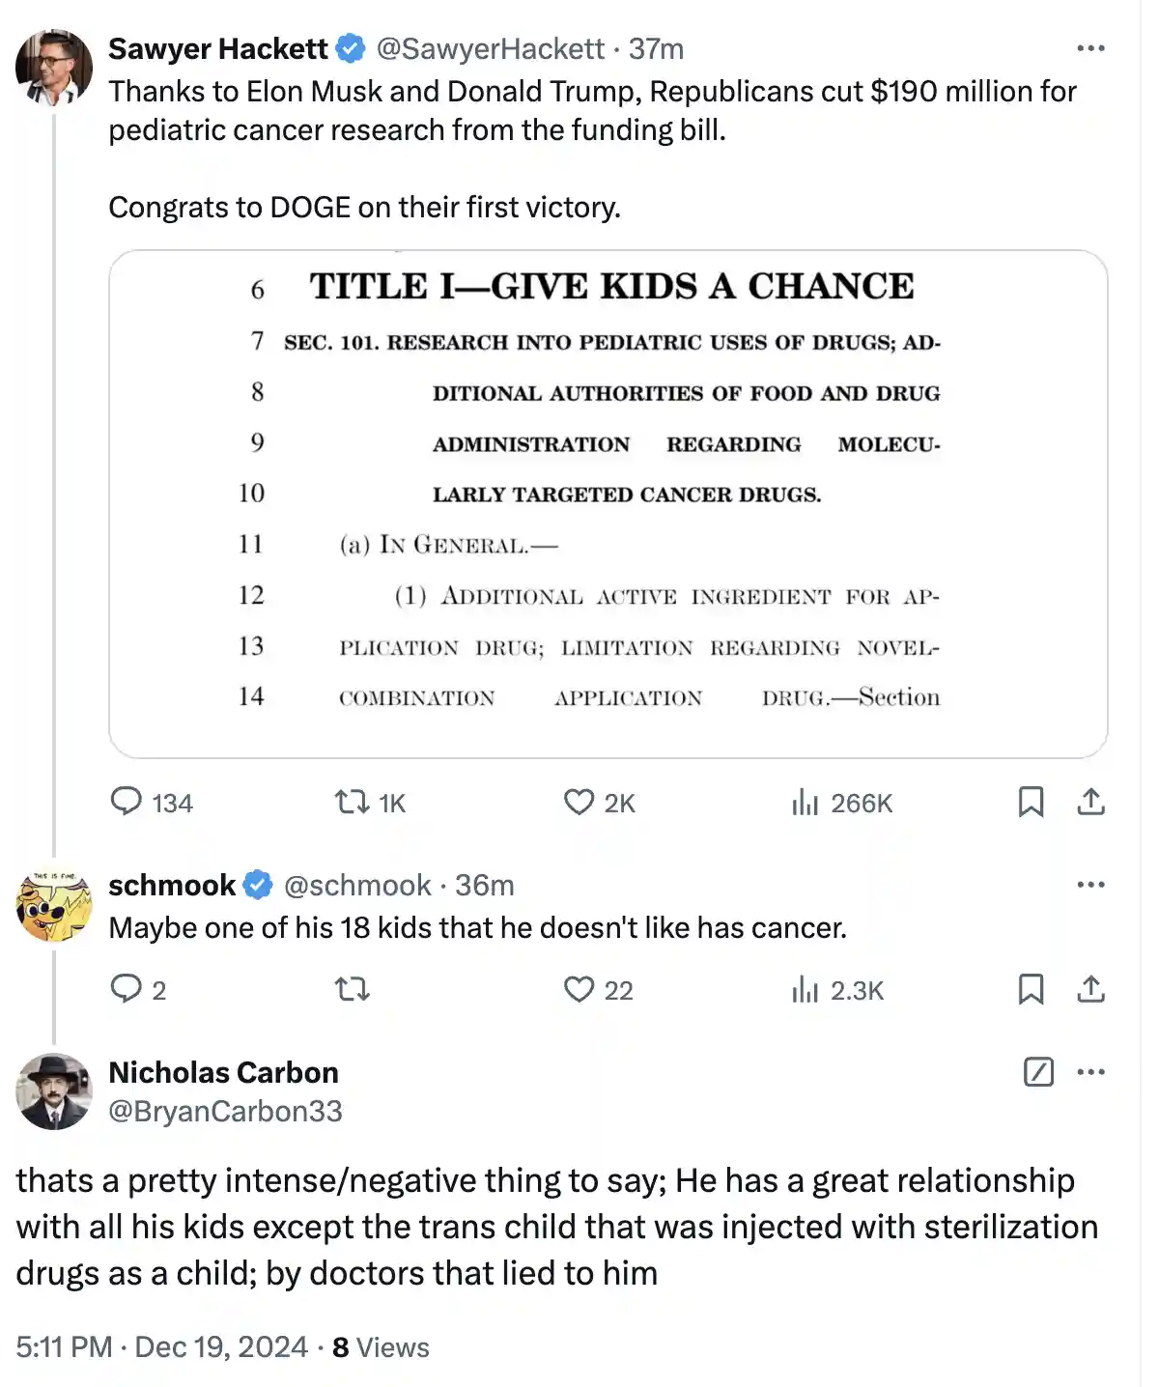Share schmook's reply
Screen dimensions: 1159x1387
tap(1090, 989)
